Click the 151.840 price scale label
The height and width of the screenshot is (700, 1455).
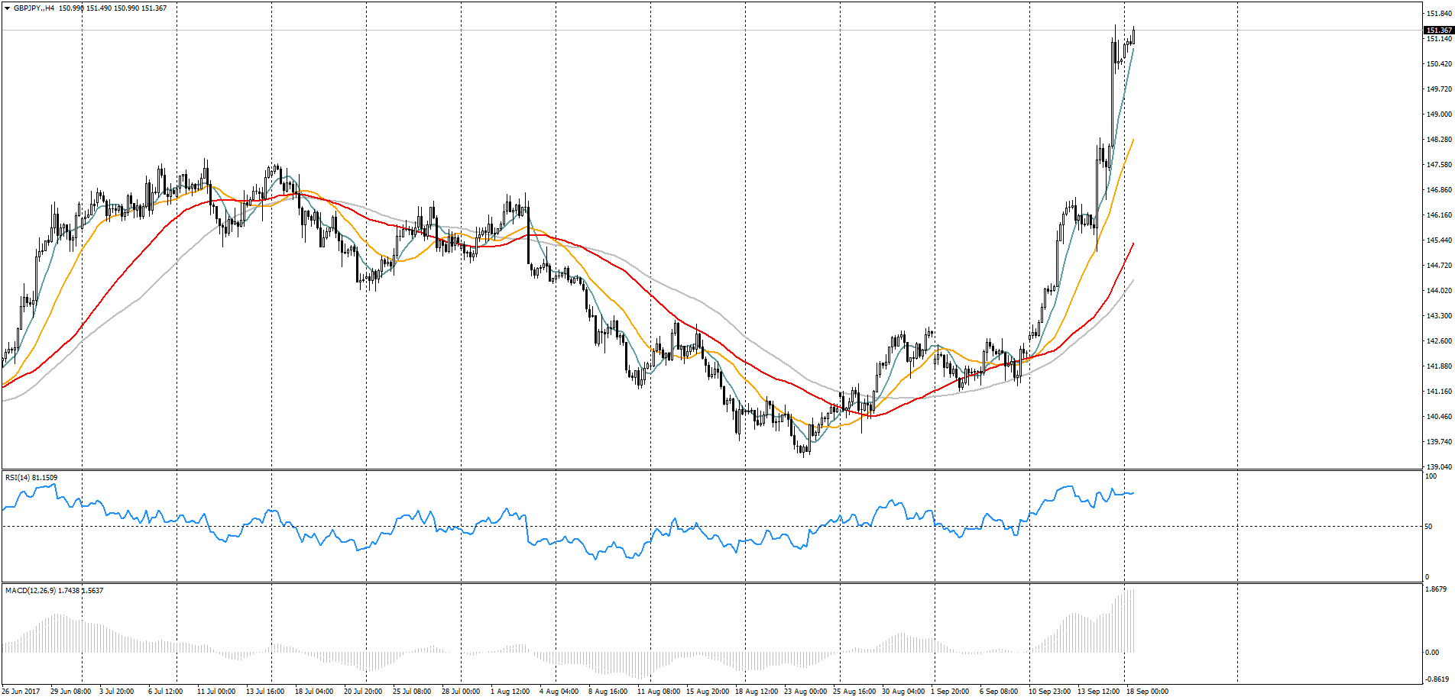point(1439,14)
